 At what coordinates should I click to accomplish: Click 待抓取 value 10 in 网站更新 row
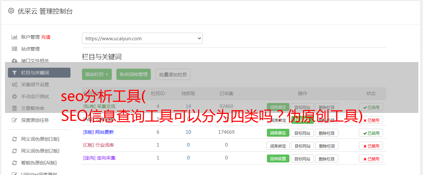tap(188, 132)
